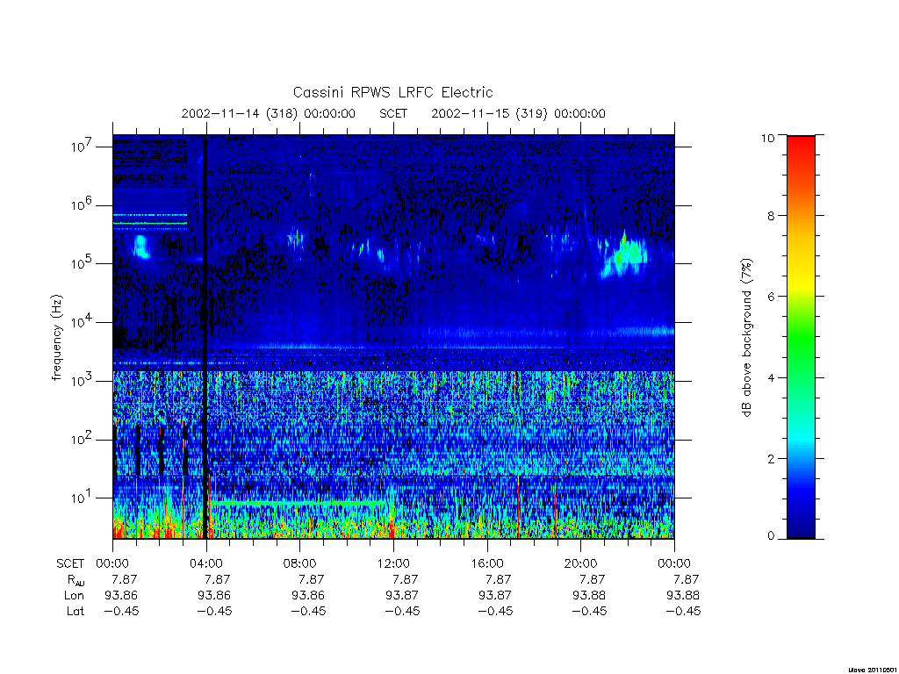
Task: Click the watermark date text bottom right
Action: point(872,669)
